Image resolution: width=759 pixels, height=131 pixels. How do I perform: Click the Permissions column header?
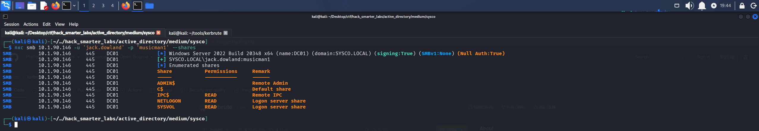[221, 71]
